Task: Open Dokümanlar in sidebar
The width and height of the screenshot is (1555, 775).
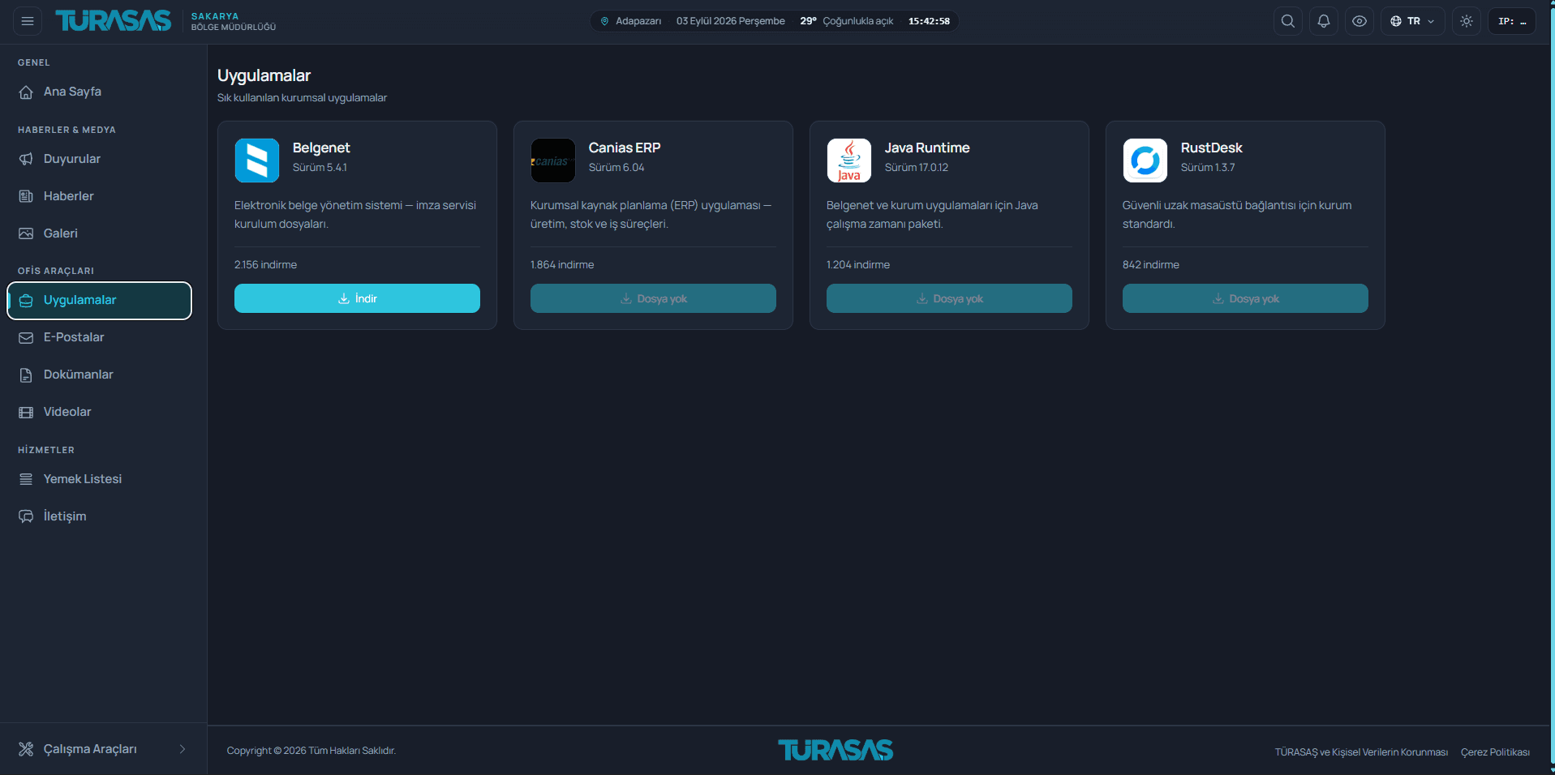Action: point(100,375)
